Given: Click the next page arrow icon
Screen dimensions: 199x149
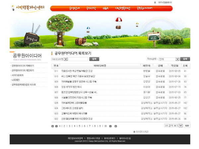Looking at the screenshot, I should point(111,126).
